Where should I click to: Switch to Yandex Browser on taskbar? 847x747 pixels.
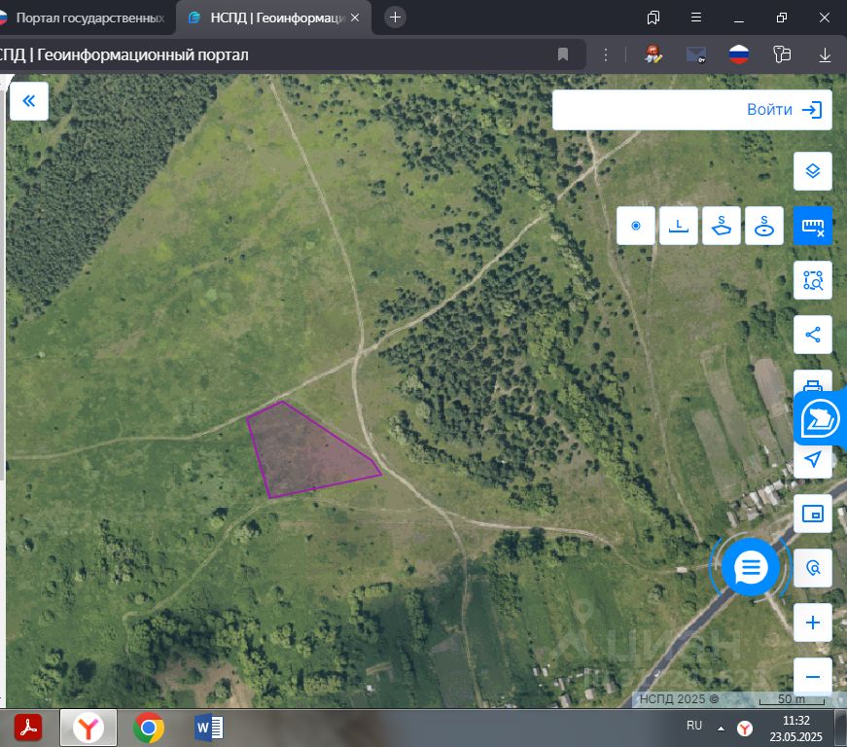click(88, 728)
